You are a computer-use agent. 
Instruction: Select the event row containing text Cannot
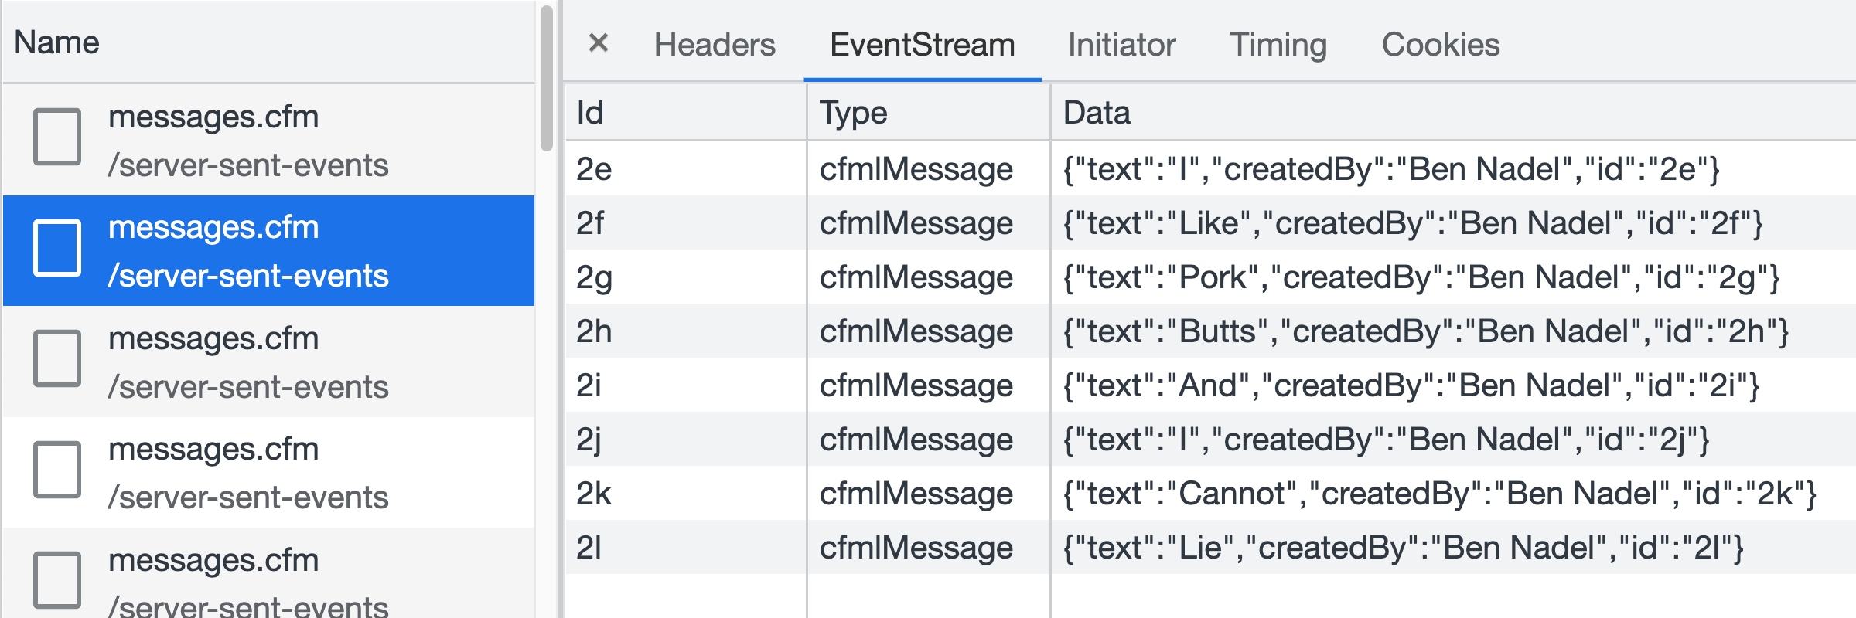click(1210, 493)
